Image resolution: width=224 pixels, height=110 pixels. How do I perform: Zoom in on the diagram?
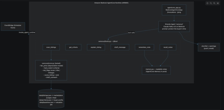click(214, 3)
